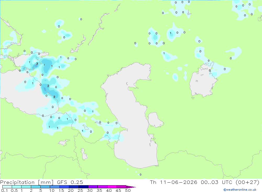262x192 pixels.
Task: Select the legend label '20'
Action: 71,190
